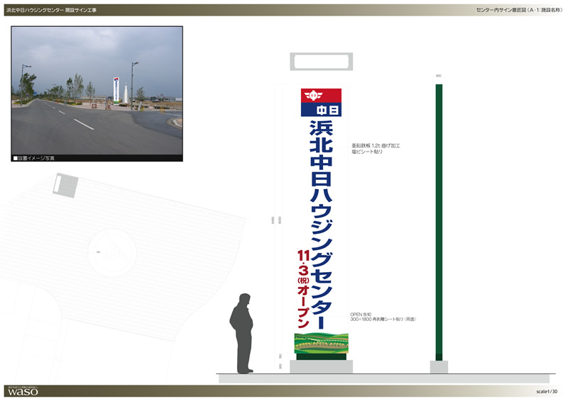
Task: Select the human silhouette scale figure
Action: tap(242, 334)
